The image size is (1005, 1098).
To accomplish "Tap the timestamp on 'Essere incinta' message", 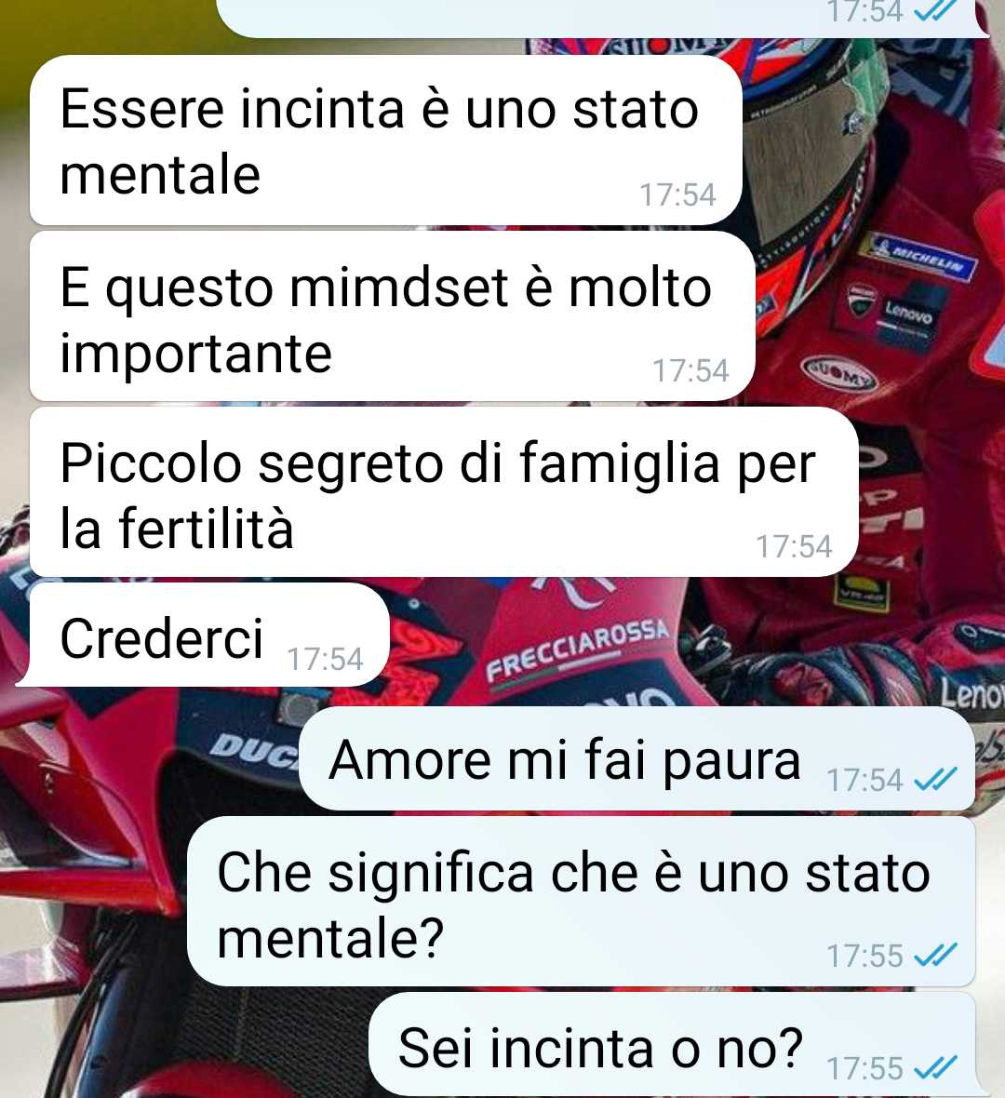I will tap(678, 195).
